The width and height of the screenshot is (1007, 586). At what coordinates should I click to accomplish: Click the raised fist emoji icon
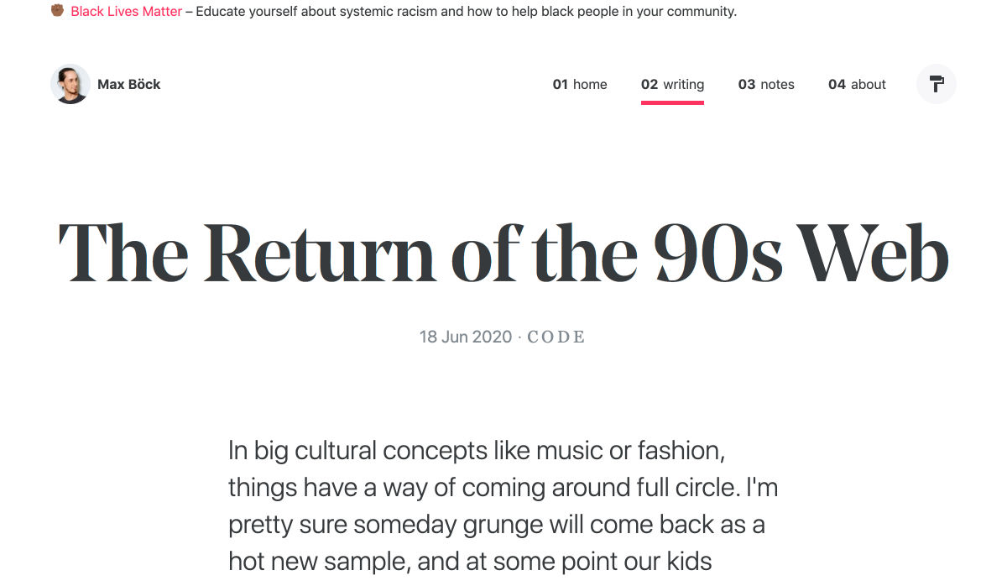click(x=57, y=11)
